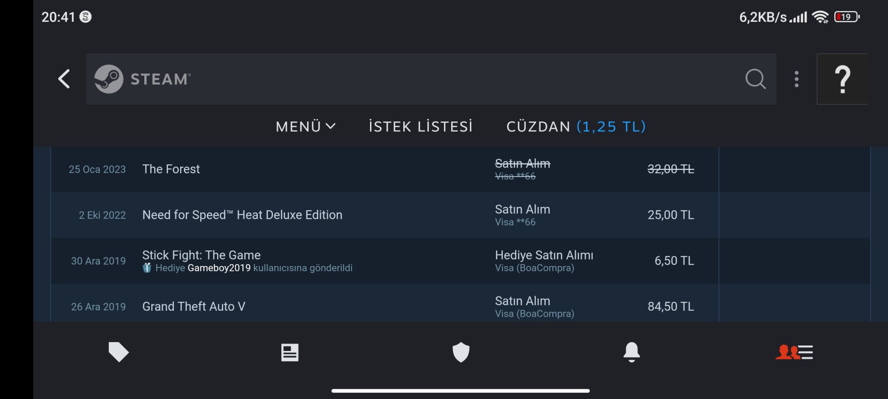The width and height of the screenshot is (888, 399).
Task: Tap the back arrow icon
Action: point(64,79)
